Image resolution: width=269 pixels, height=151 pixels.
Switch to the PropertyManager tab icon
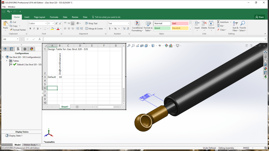point(11,49)
